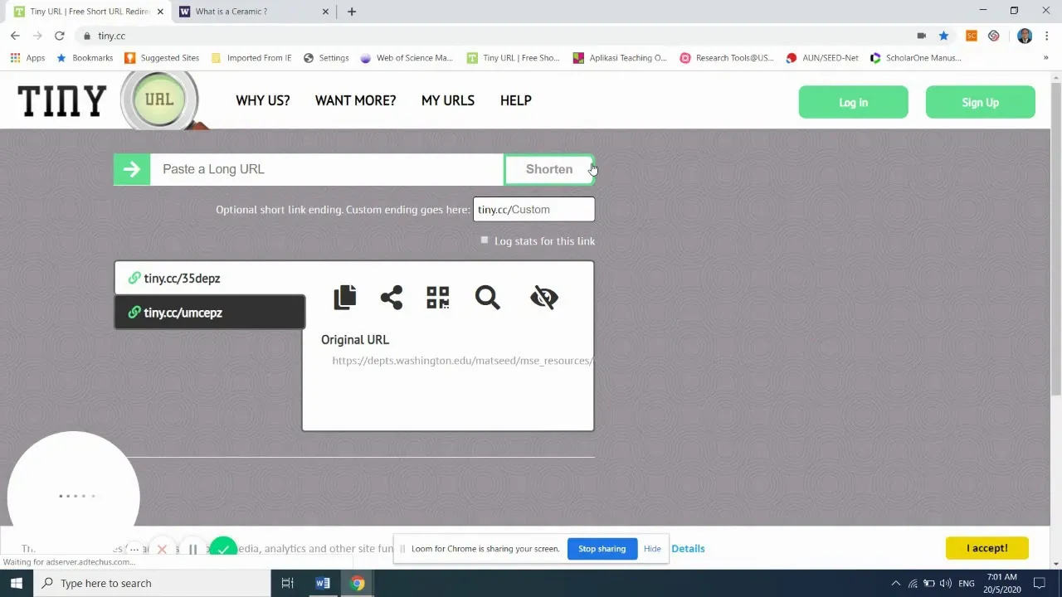Open the volume control in system tray
This screenshot has height=597, width=1062.
[x=946, y=583]
